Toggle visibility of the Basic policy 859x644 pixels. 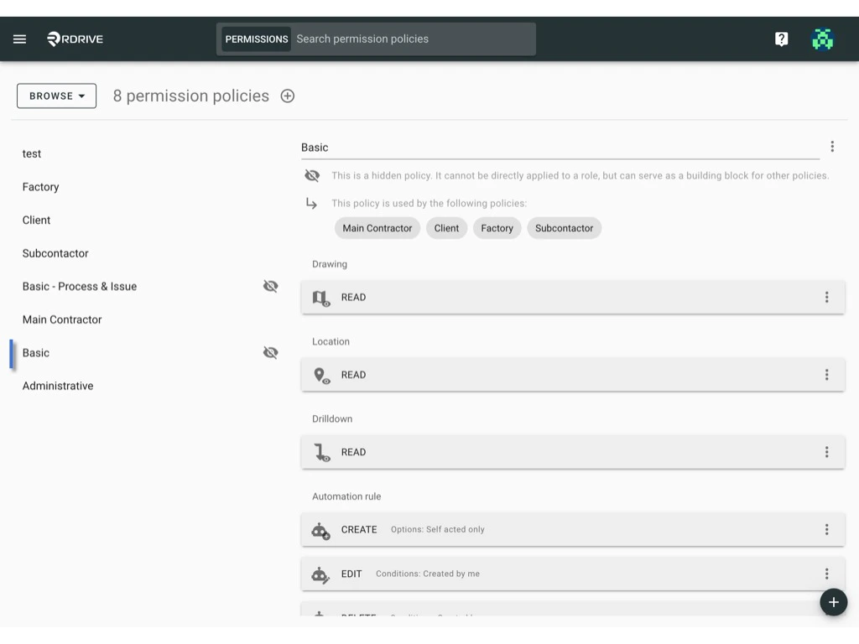click(270, 352)
